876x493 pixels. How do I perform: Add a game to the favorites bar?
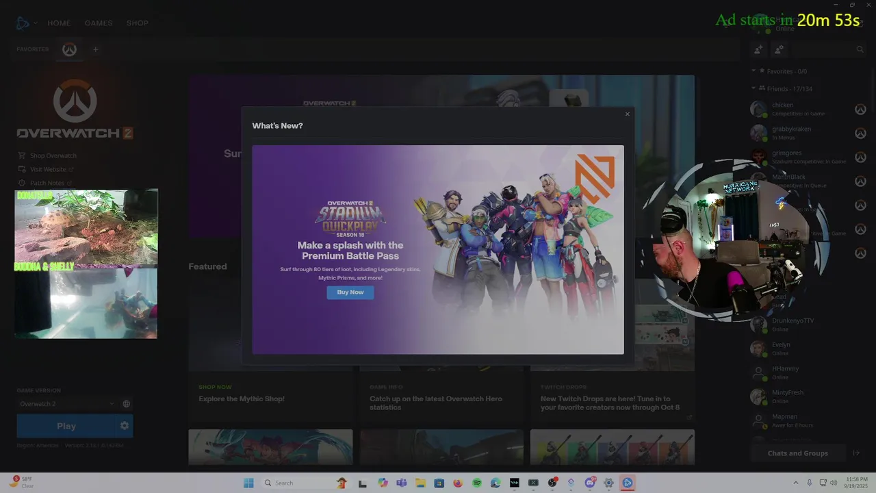click(x=96, y=49)
